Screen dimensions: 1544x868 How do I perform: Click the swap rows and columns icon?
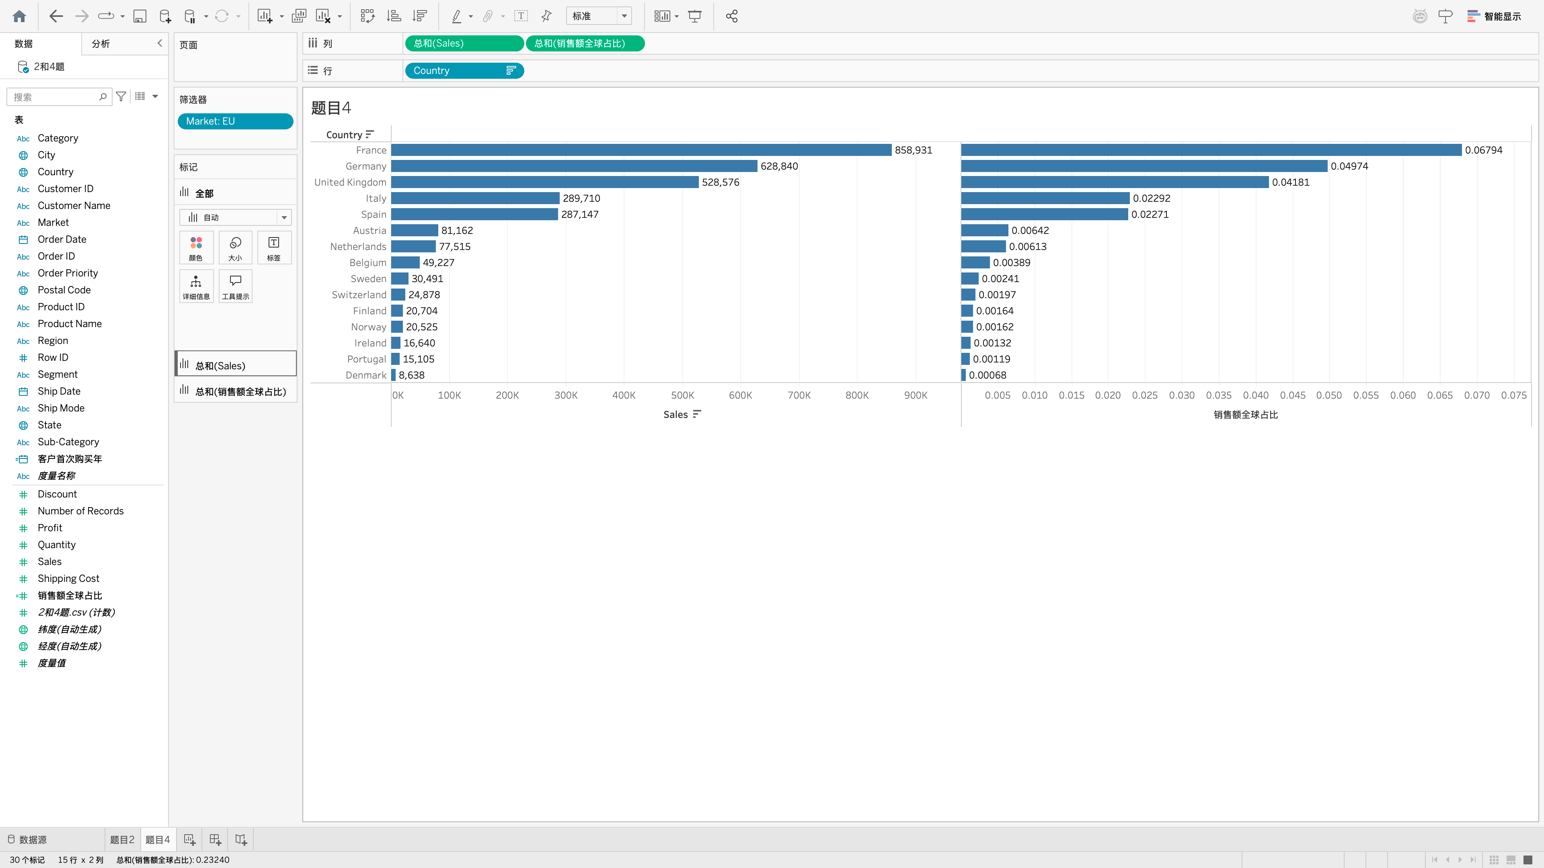pyautogui.click(x=368, y=16)
